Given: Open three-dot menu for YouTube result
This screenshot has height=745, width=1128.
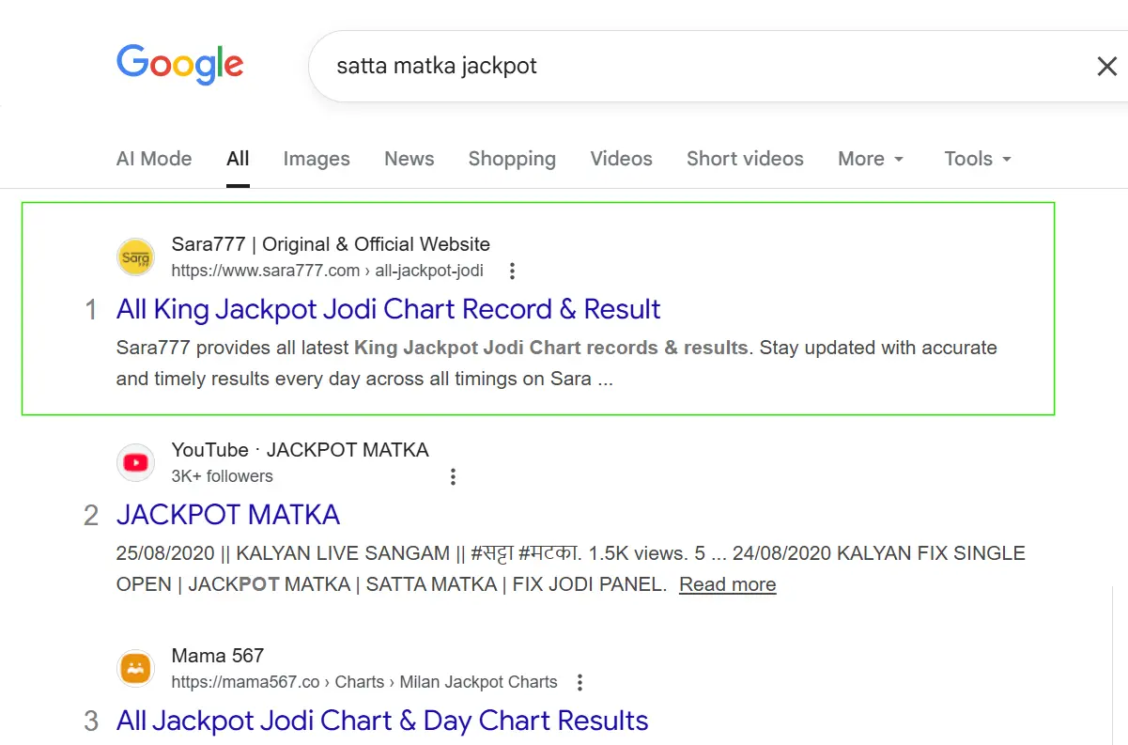Looking at the screenshot, I should [453, 476].
